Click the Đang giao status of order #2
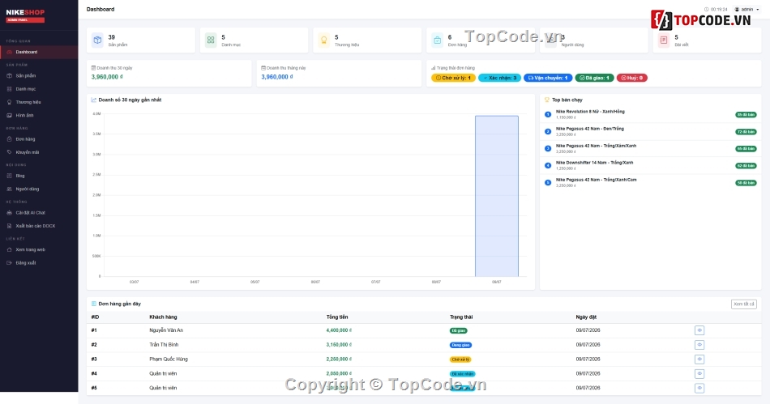The height and width of the screenshot is (404, 770). click(x=460, y=345)
